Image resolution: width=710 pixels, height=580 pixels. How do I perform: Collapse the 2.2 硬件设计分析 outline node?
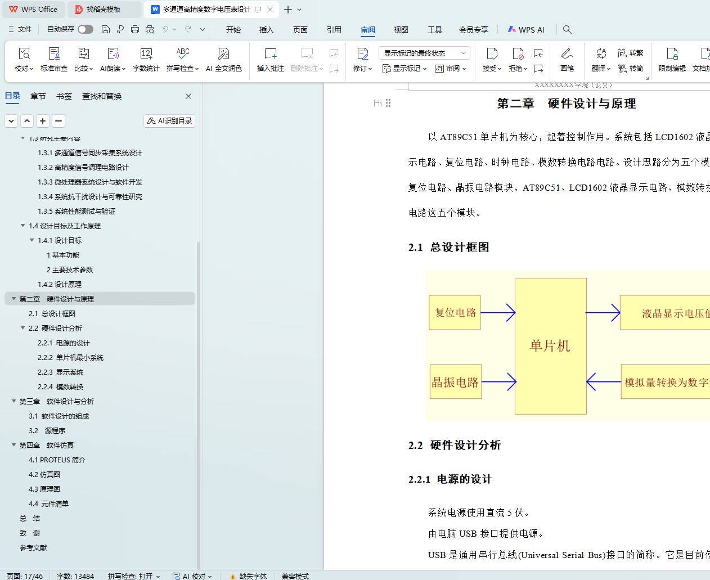tap(23, 328)
